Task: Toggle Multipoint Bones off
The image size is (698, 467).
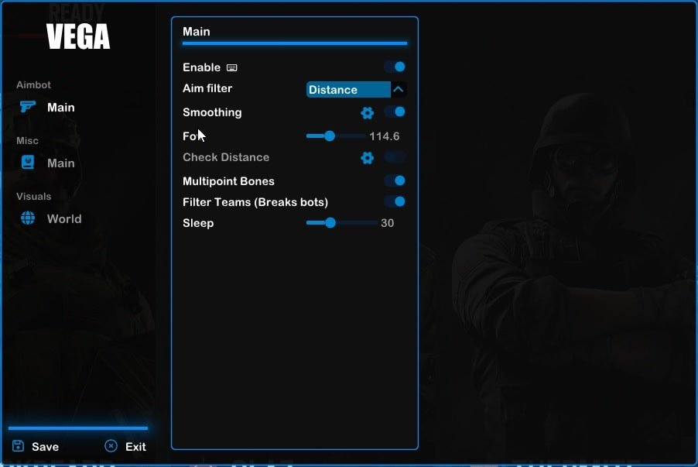Action: [395, 180]
